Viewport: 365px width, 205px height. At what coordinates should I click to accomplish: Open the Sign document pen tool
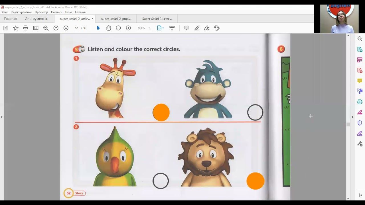pyautogui.click(x=207, y=28)
